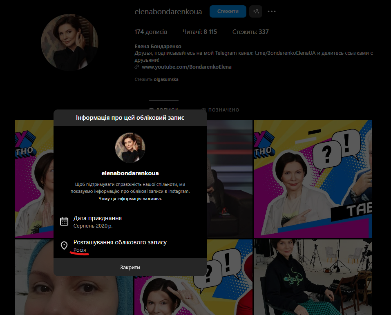
Task: Click elenabondarenkoua username in dialog
Action: click(x=130, y=173)
